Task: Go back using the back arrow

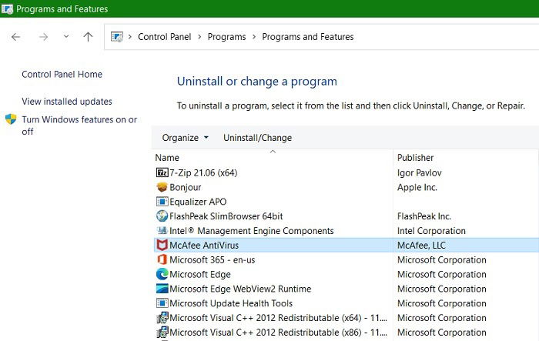Action: (16, 37)
